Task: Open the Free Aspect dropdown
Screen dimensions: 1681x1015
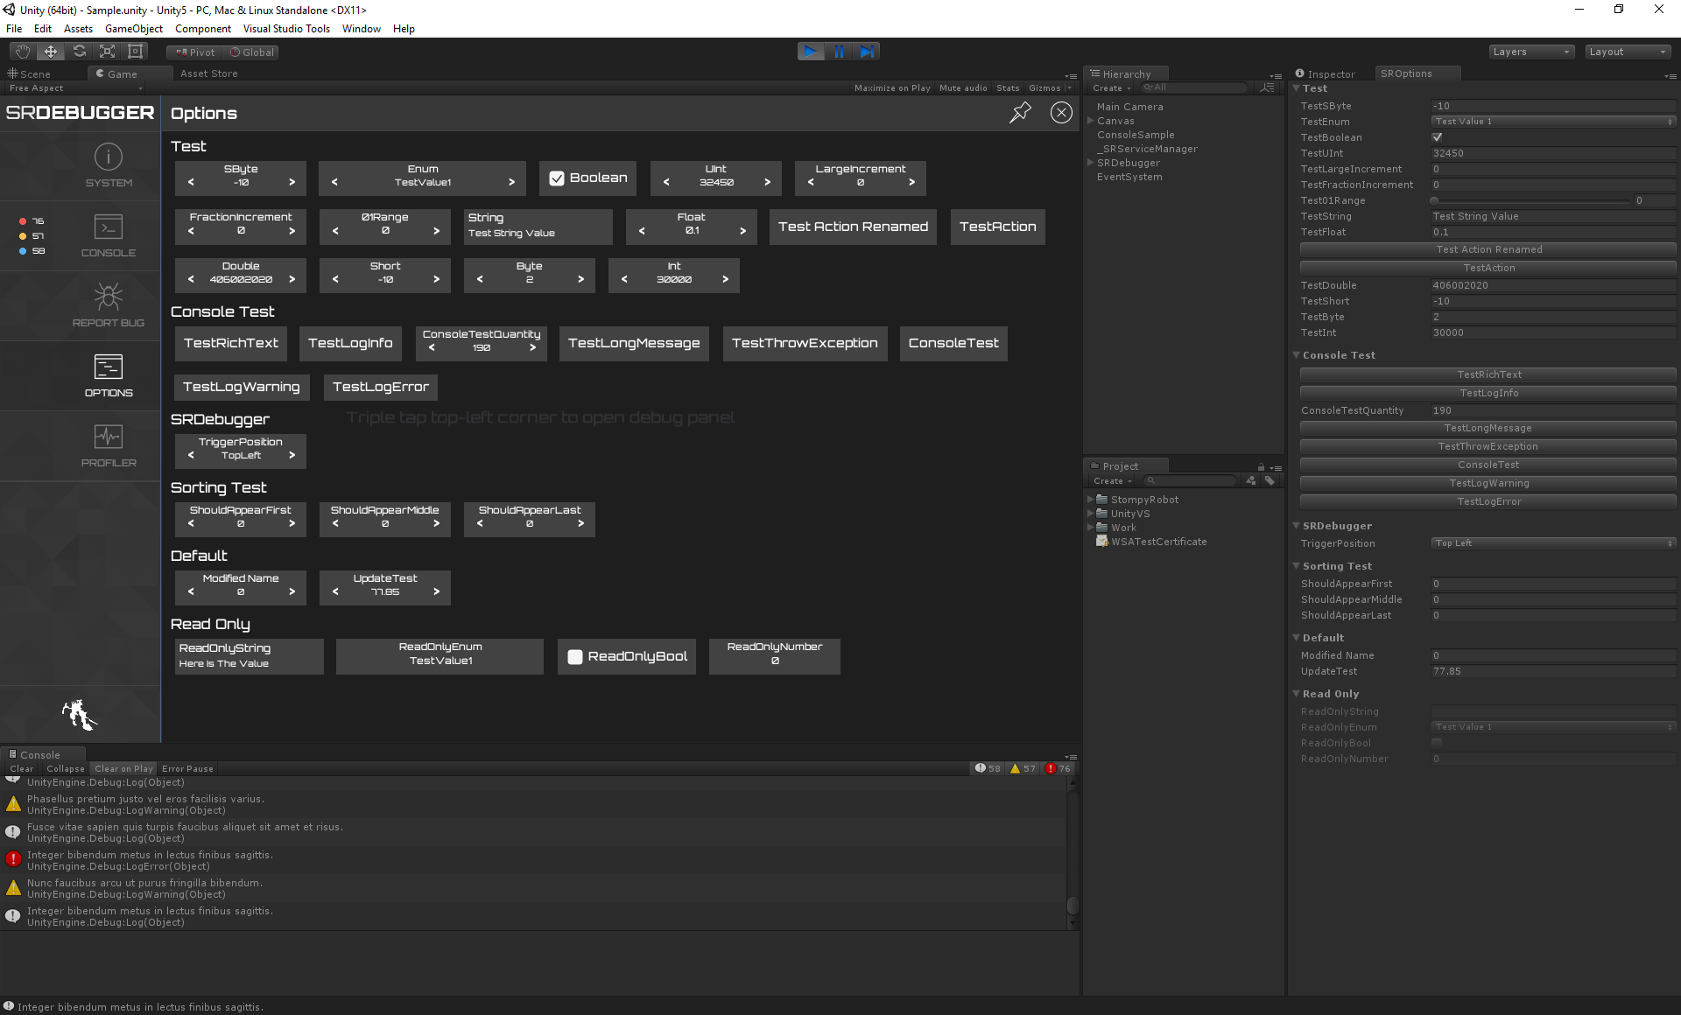Action: coord(75,87)
